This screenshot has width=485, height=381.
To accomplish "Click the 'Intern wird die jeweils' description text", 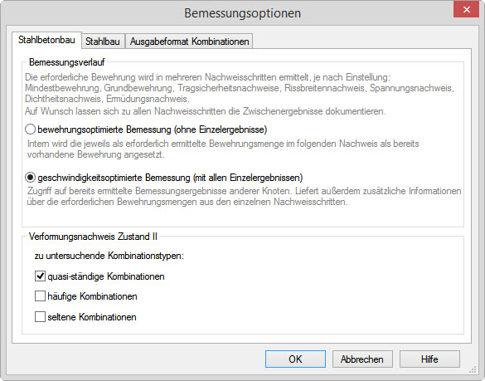I will tap(223, 149).
